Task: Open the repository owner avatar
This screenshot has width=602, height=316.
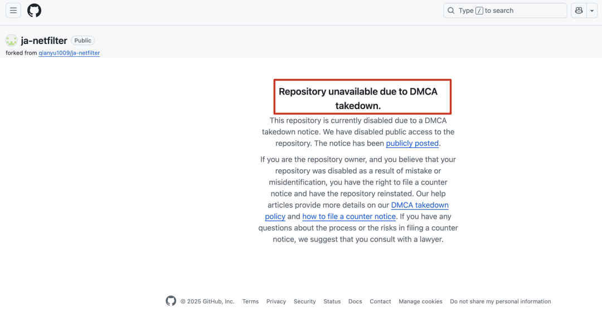Action: click(x=12, y=40)
